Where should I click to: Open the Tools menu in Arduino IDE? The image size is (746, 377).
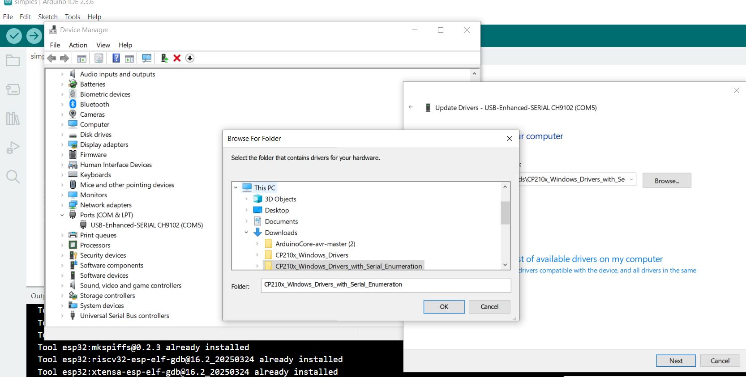pyautogui.click(x=73, y=17)
